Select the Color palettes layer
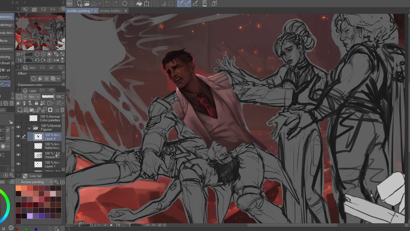 click(x=44, y=118)
